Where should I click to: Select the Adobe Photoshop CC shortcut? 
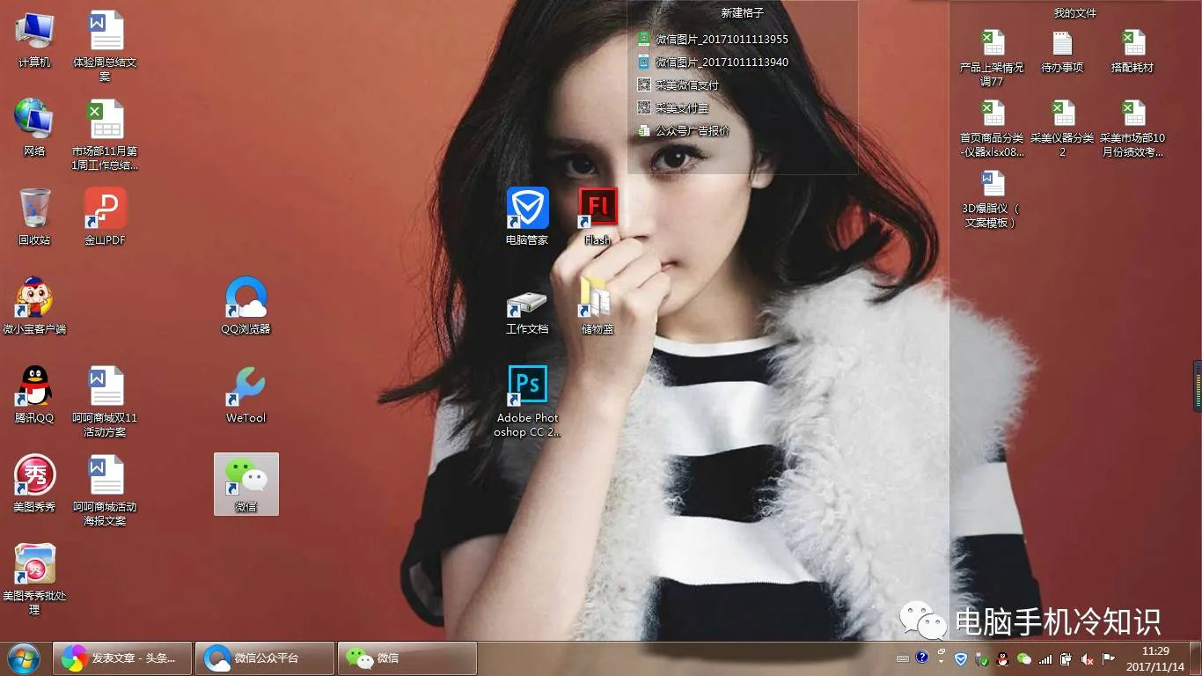(527, 401)
